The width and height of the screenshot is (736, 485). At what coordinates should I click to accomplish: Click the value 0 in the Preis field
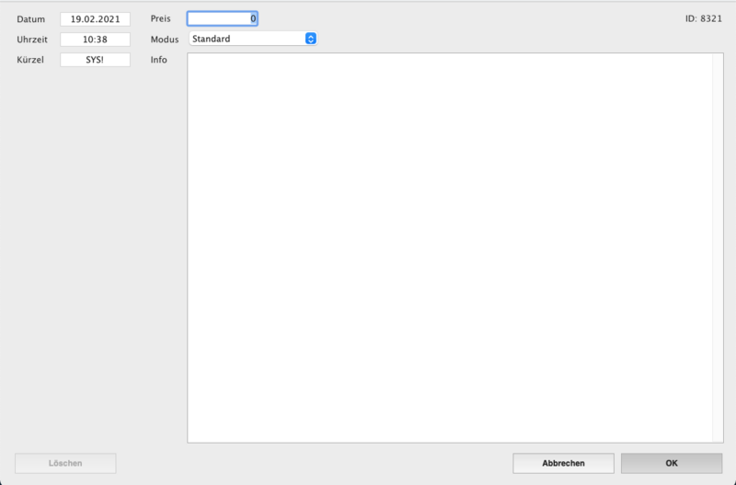pos(252,18)
